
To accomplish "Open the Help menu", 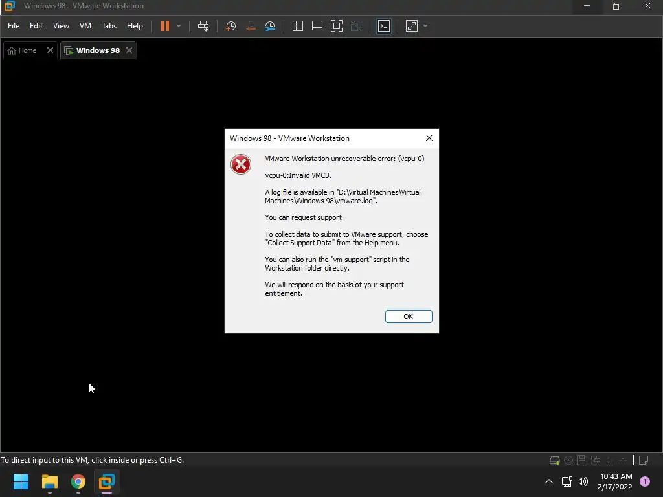I will (135, 26).
